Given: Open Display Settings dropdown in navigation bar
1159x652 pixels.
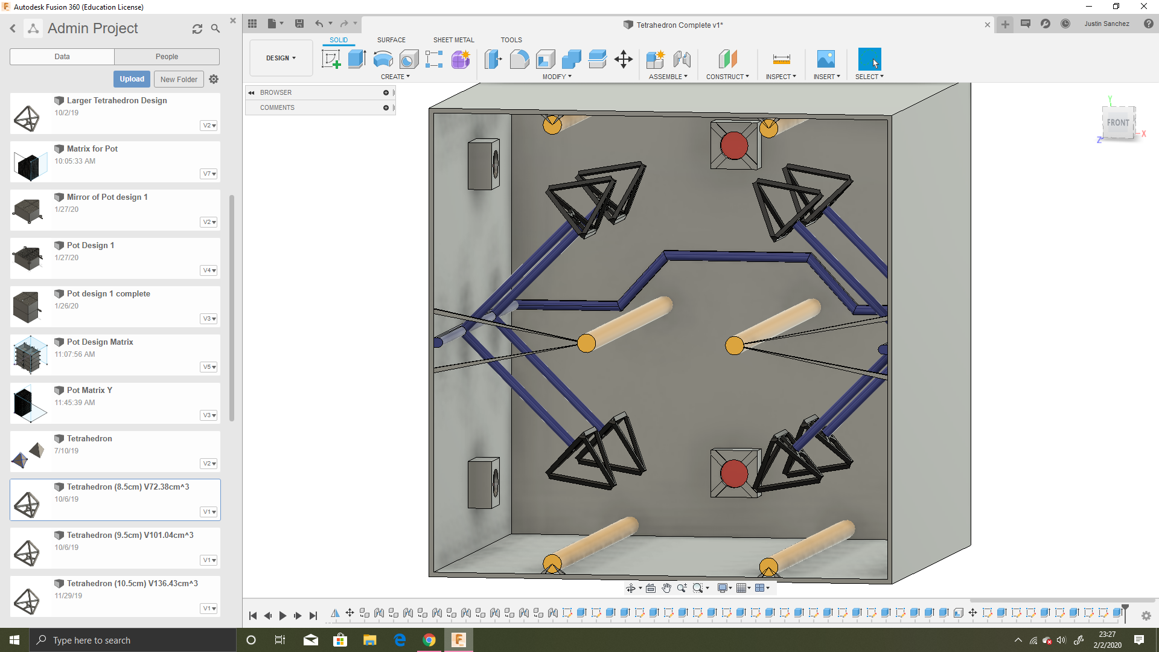Looking at the screenshot, I should (x=724, y=588).
